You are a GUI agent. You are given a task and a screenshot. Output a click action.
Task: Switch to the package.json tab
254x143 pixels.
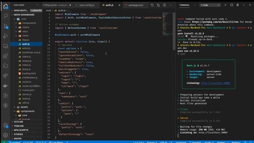point(135,5)
